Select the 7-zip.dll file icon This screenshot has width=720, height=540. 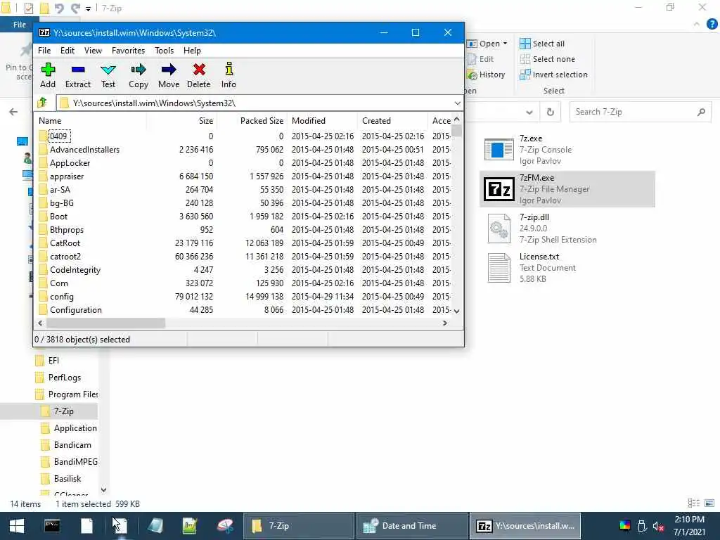coord(499,229)
